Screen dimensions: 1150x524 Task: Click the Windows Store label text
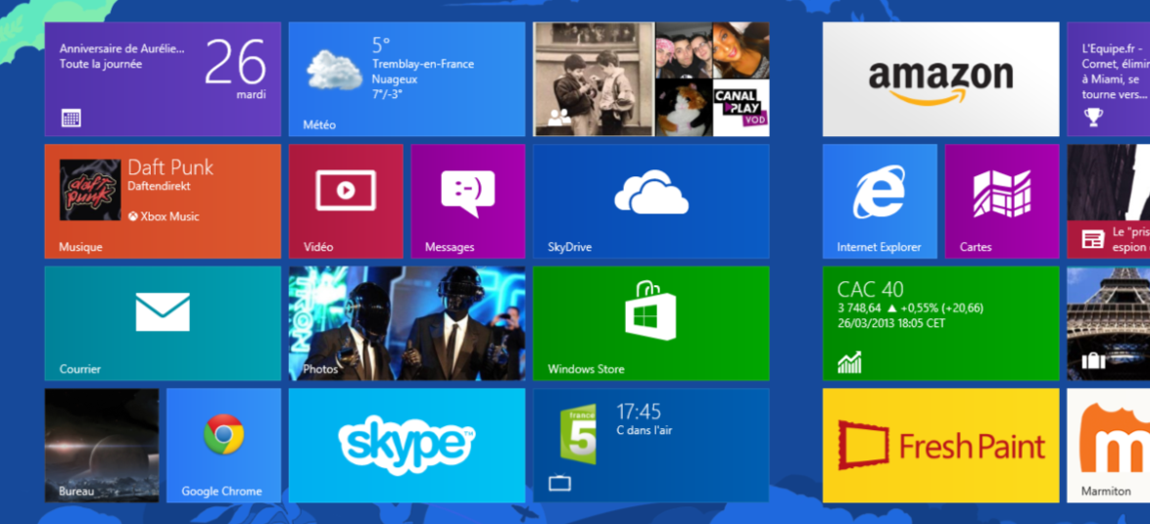586,369
